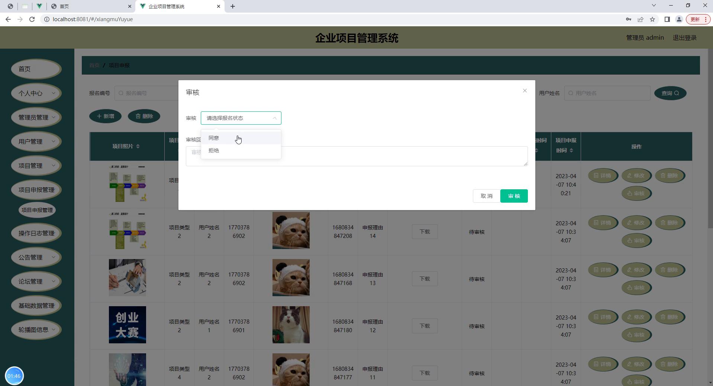This screenshot has height=386, width=713.
Task: Click into the 审核回复 text area
Action: pyautogui.click(x=356, y=156)
